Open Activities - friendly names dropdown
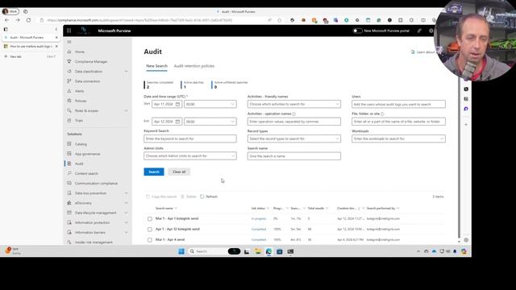The width and height of the screenshot is (516, 290). coord(293,104)
